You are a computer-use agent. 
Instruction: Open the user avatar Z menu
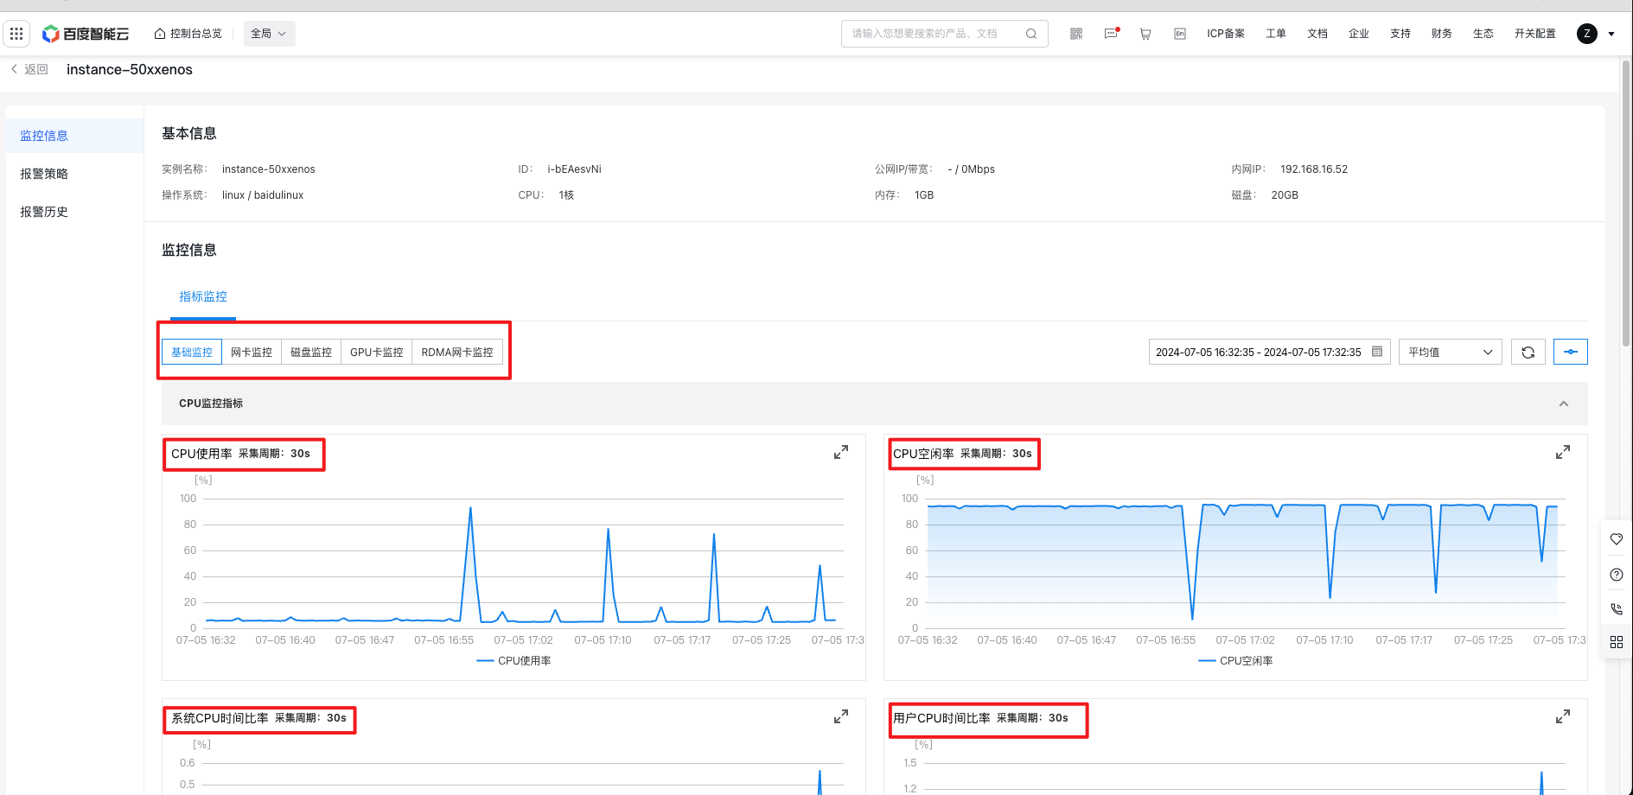coord(1587,34)
